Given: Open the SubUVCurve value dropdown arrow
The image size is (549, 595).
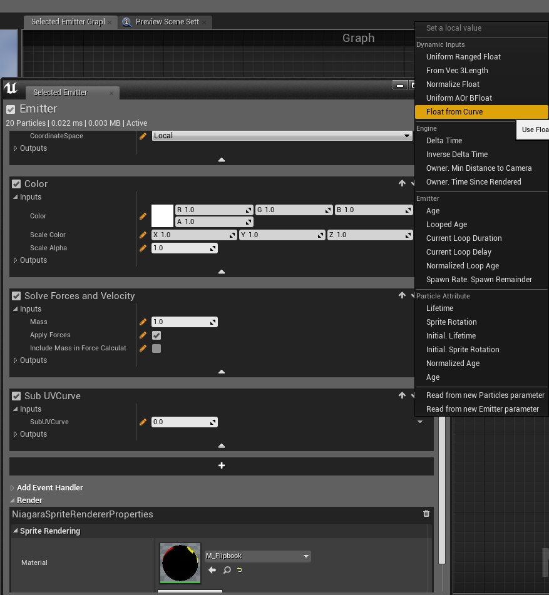Looking at the screenshot, I should pyautogui.click(x=420, y=422).
